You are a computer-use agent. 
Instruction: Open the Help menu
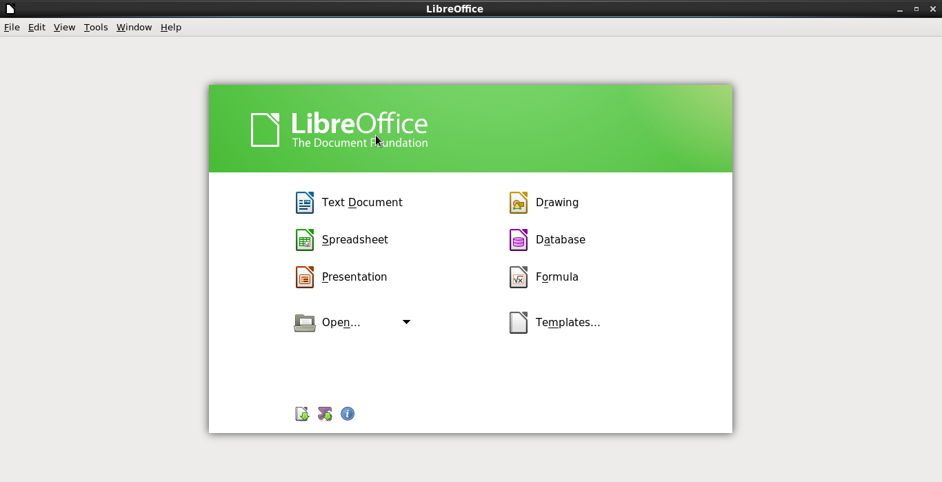170,28
